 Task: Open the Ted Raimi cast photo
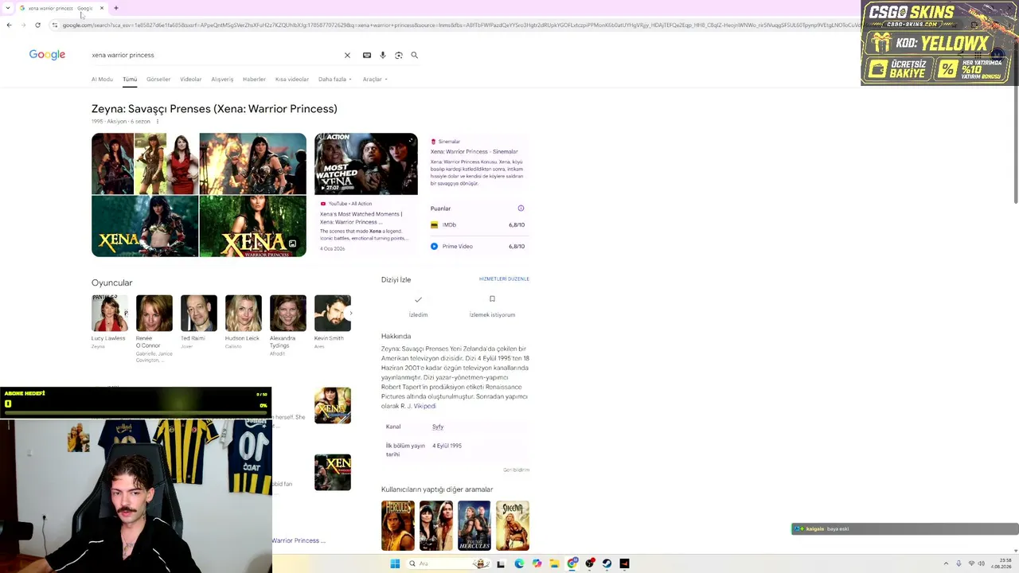pos(199,313)
